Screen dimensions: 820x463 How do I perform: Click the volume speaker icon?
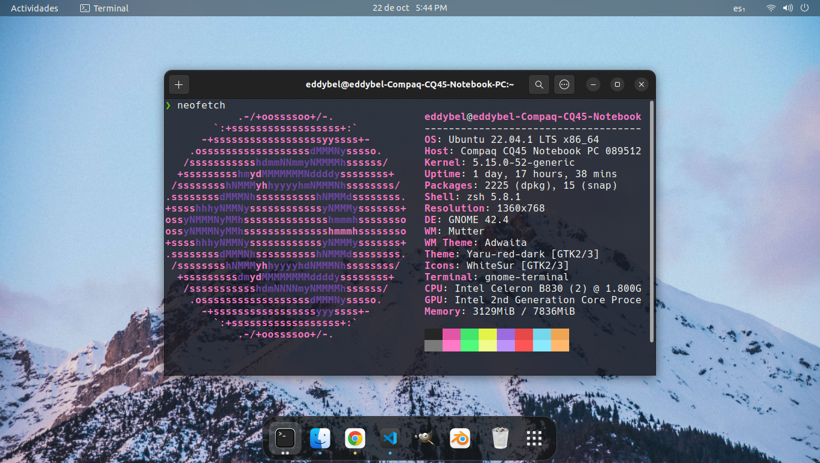[x=788, y=8]
